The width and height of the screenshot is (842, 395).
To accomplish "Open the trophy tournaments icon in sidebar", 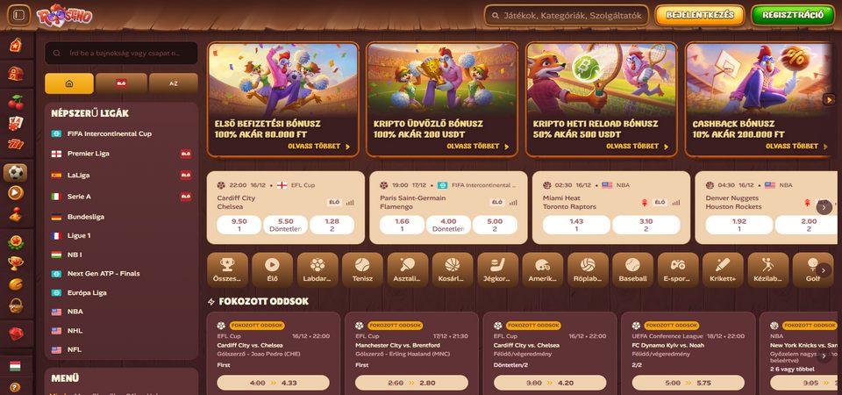I will pyautogui.click(x=16, y=263).
